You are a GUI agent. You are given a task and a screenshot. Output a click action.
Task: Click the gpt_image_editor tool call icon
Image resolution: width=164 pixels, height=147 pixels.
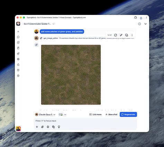[x=41, y=38]
